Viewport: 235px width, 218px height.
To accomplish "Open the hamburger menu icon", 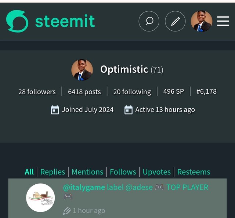I will (x=223, y=21).
